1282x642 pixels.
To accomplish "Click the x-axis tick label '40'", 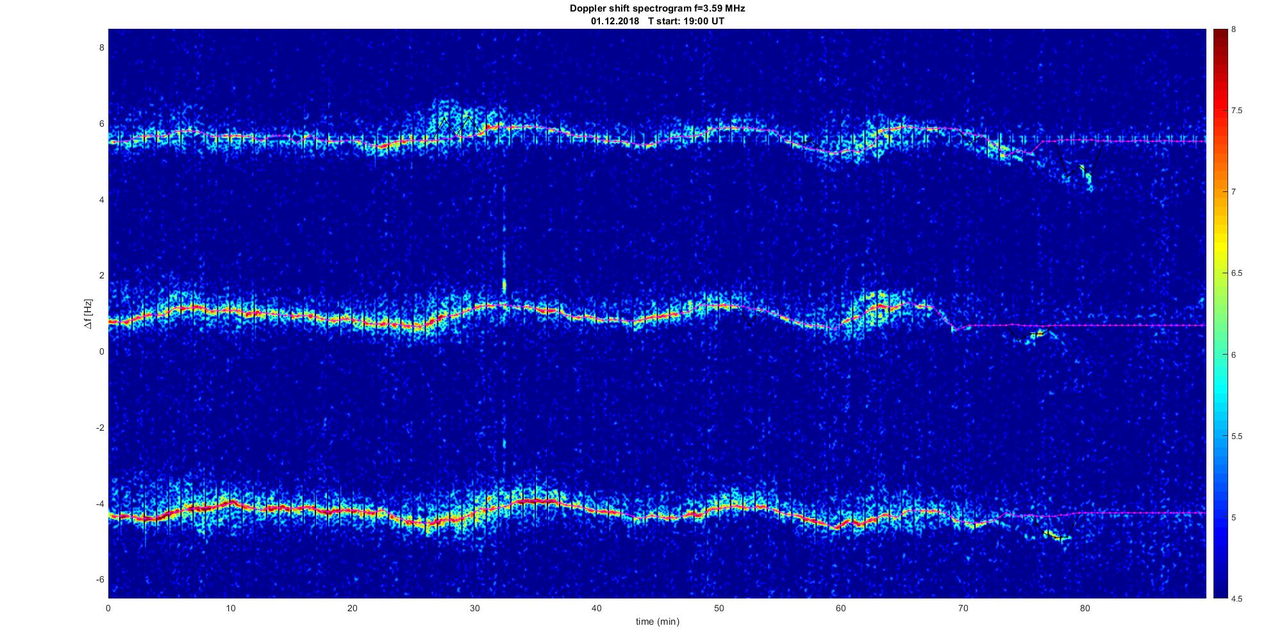I will point(597,608).
